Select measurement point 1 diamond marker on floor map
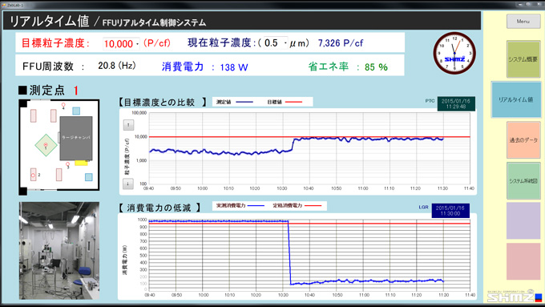Viewport: 545px width, 307px height. [x=46, y=145]
